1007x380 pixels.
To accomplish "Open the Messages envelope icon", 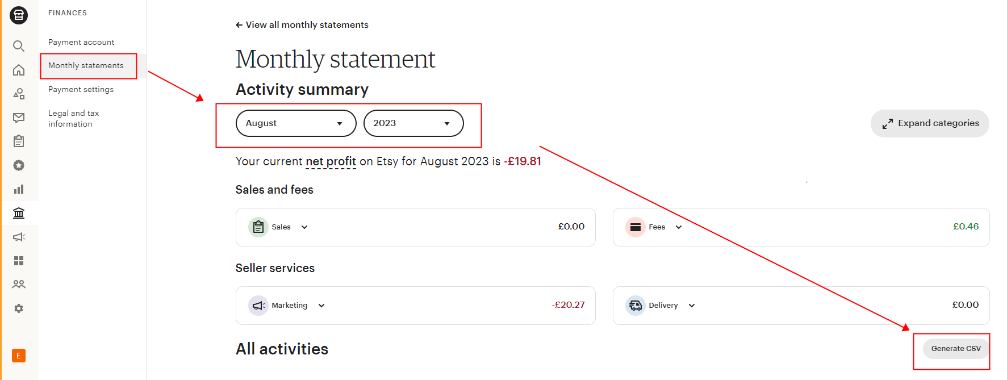I will 19,118.
